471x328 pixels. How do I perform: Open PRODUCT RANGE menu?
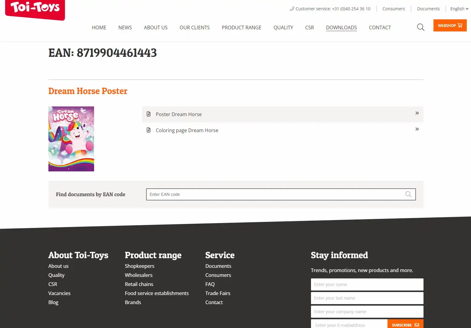click(x=241, y=28)
